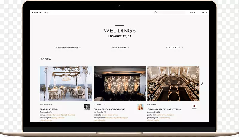This screenshot has height=137, width=239.
Task: Click Sharis and Peter poster avatar
Action: pos(87,107)
